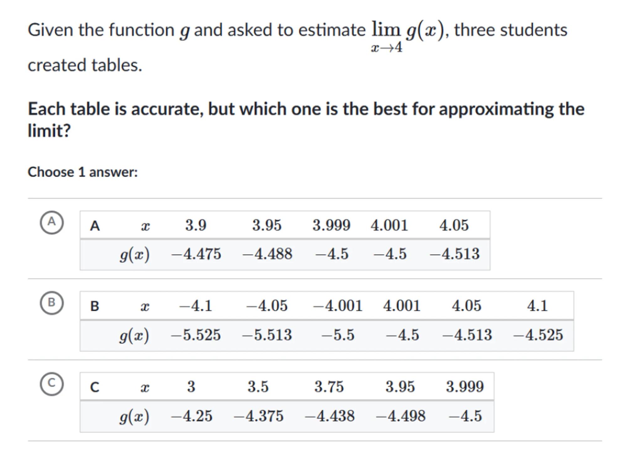This screenshot has width=642, height=465.
Task: Click the −4.475 value in table A
Action: (196, 254)
